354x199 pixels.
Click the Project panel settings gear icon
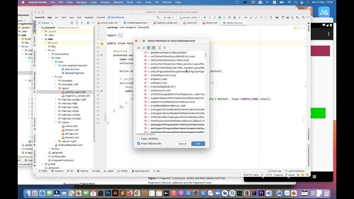coord(88,23)
